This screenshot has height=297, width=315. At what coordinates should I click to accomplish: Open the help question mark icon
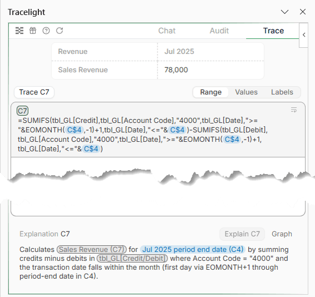[x=46, y=31]
